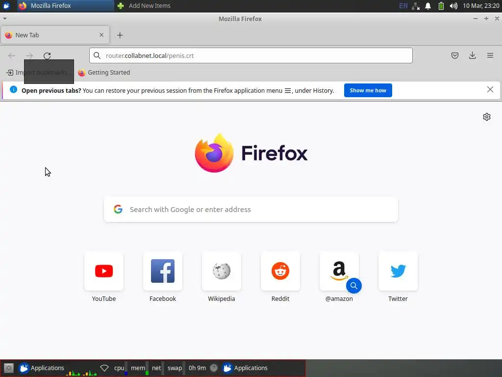
Task: Click the mem monitor in bottom panel
Action: coord(140,368)
